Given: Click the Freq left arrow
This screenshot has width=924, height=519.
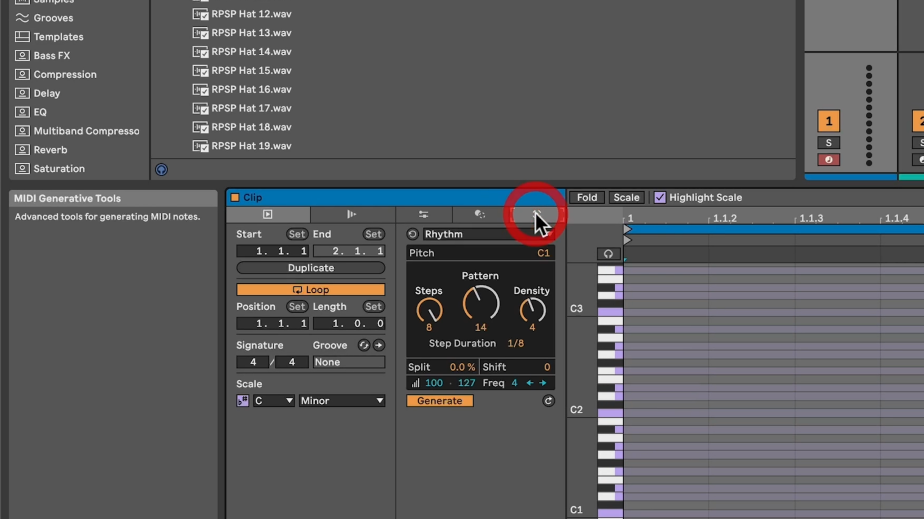Looking at the screenshot, I should [529, 383].
